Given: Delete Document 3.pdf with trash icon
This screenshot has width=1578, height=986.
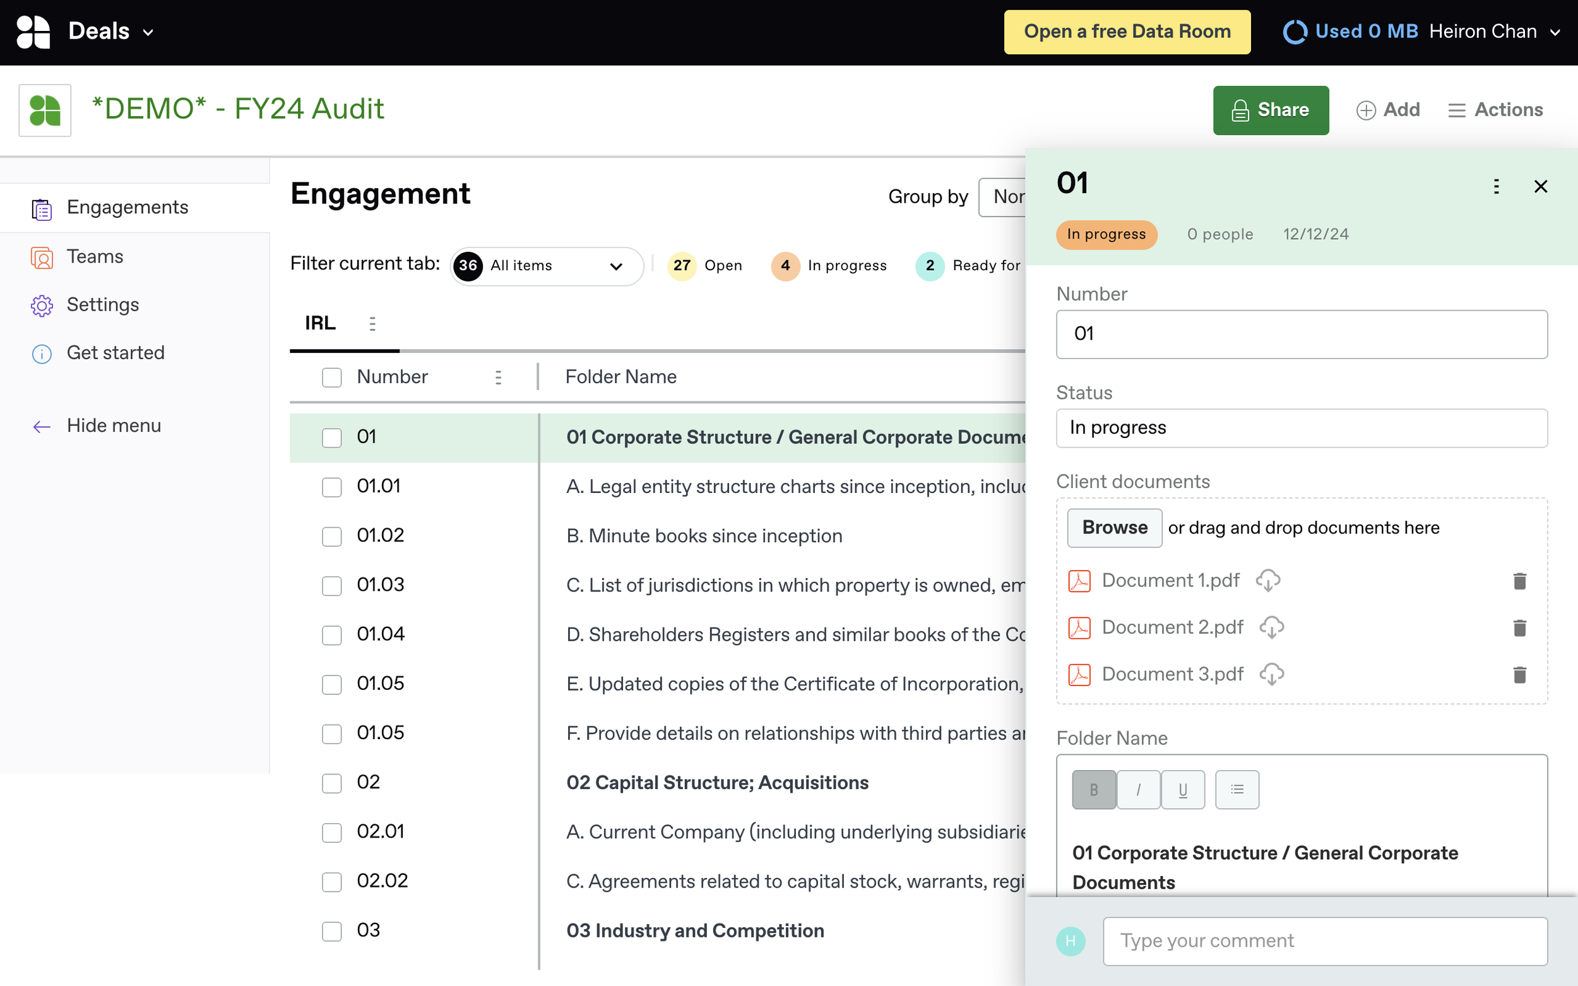Looking at the screenshot, I should [x=1519, y=674].
